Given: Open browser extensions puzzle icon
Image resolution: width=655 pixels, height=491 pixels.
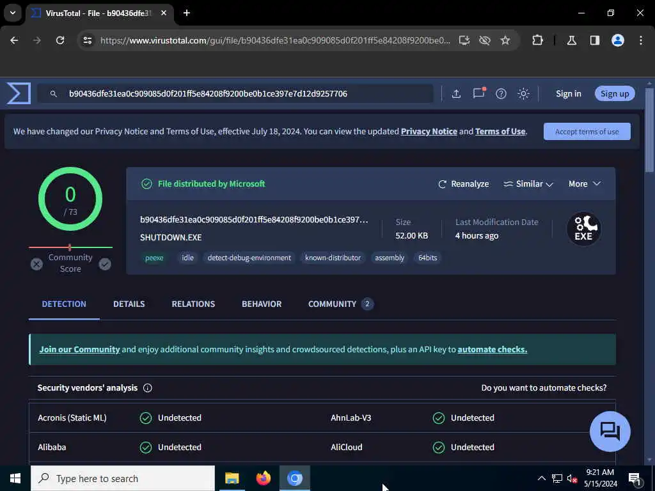Looking at the screenshot, I should coord(537,40).
